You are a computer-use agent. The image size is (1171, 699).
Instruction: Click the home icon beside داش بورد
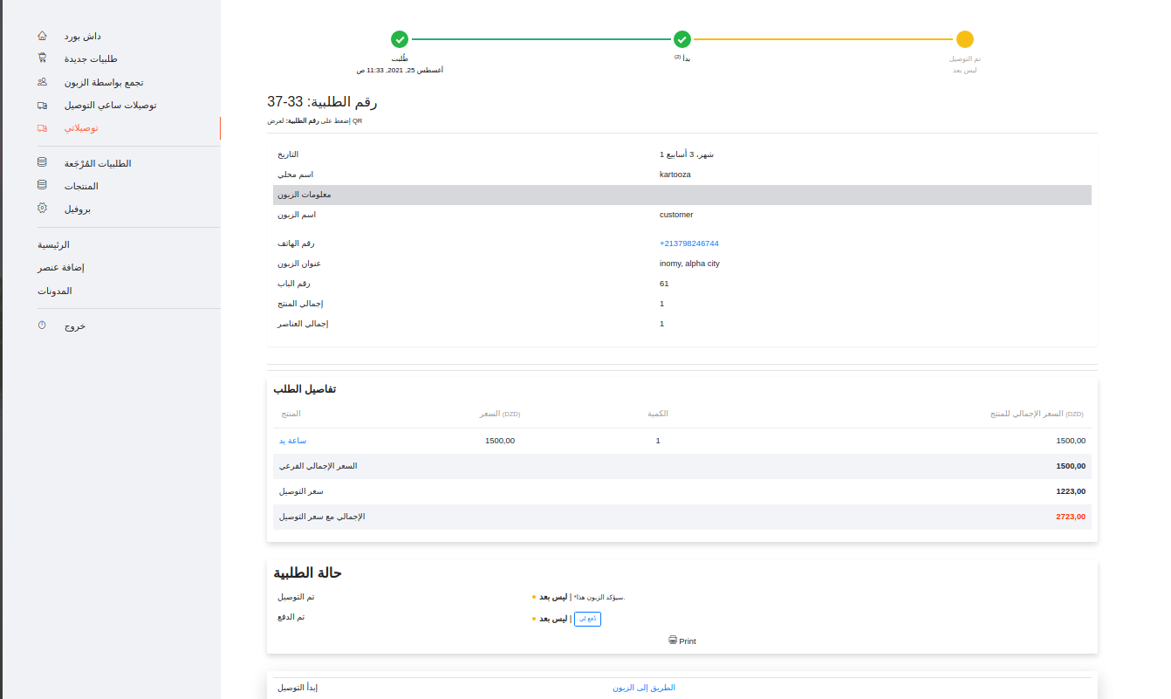click(x=42, y=36)
